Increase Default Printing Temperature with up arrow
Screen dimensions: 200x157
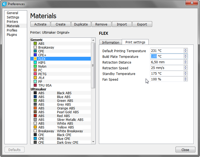coord(185,50)
